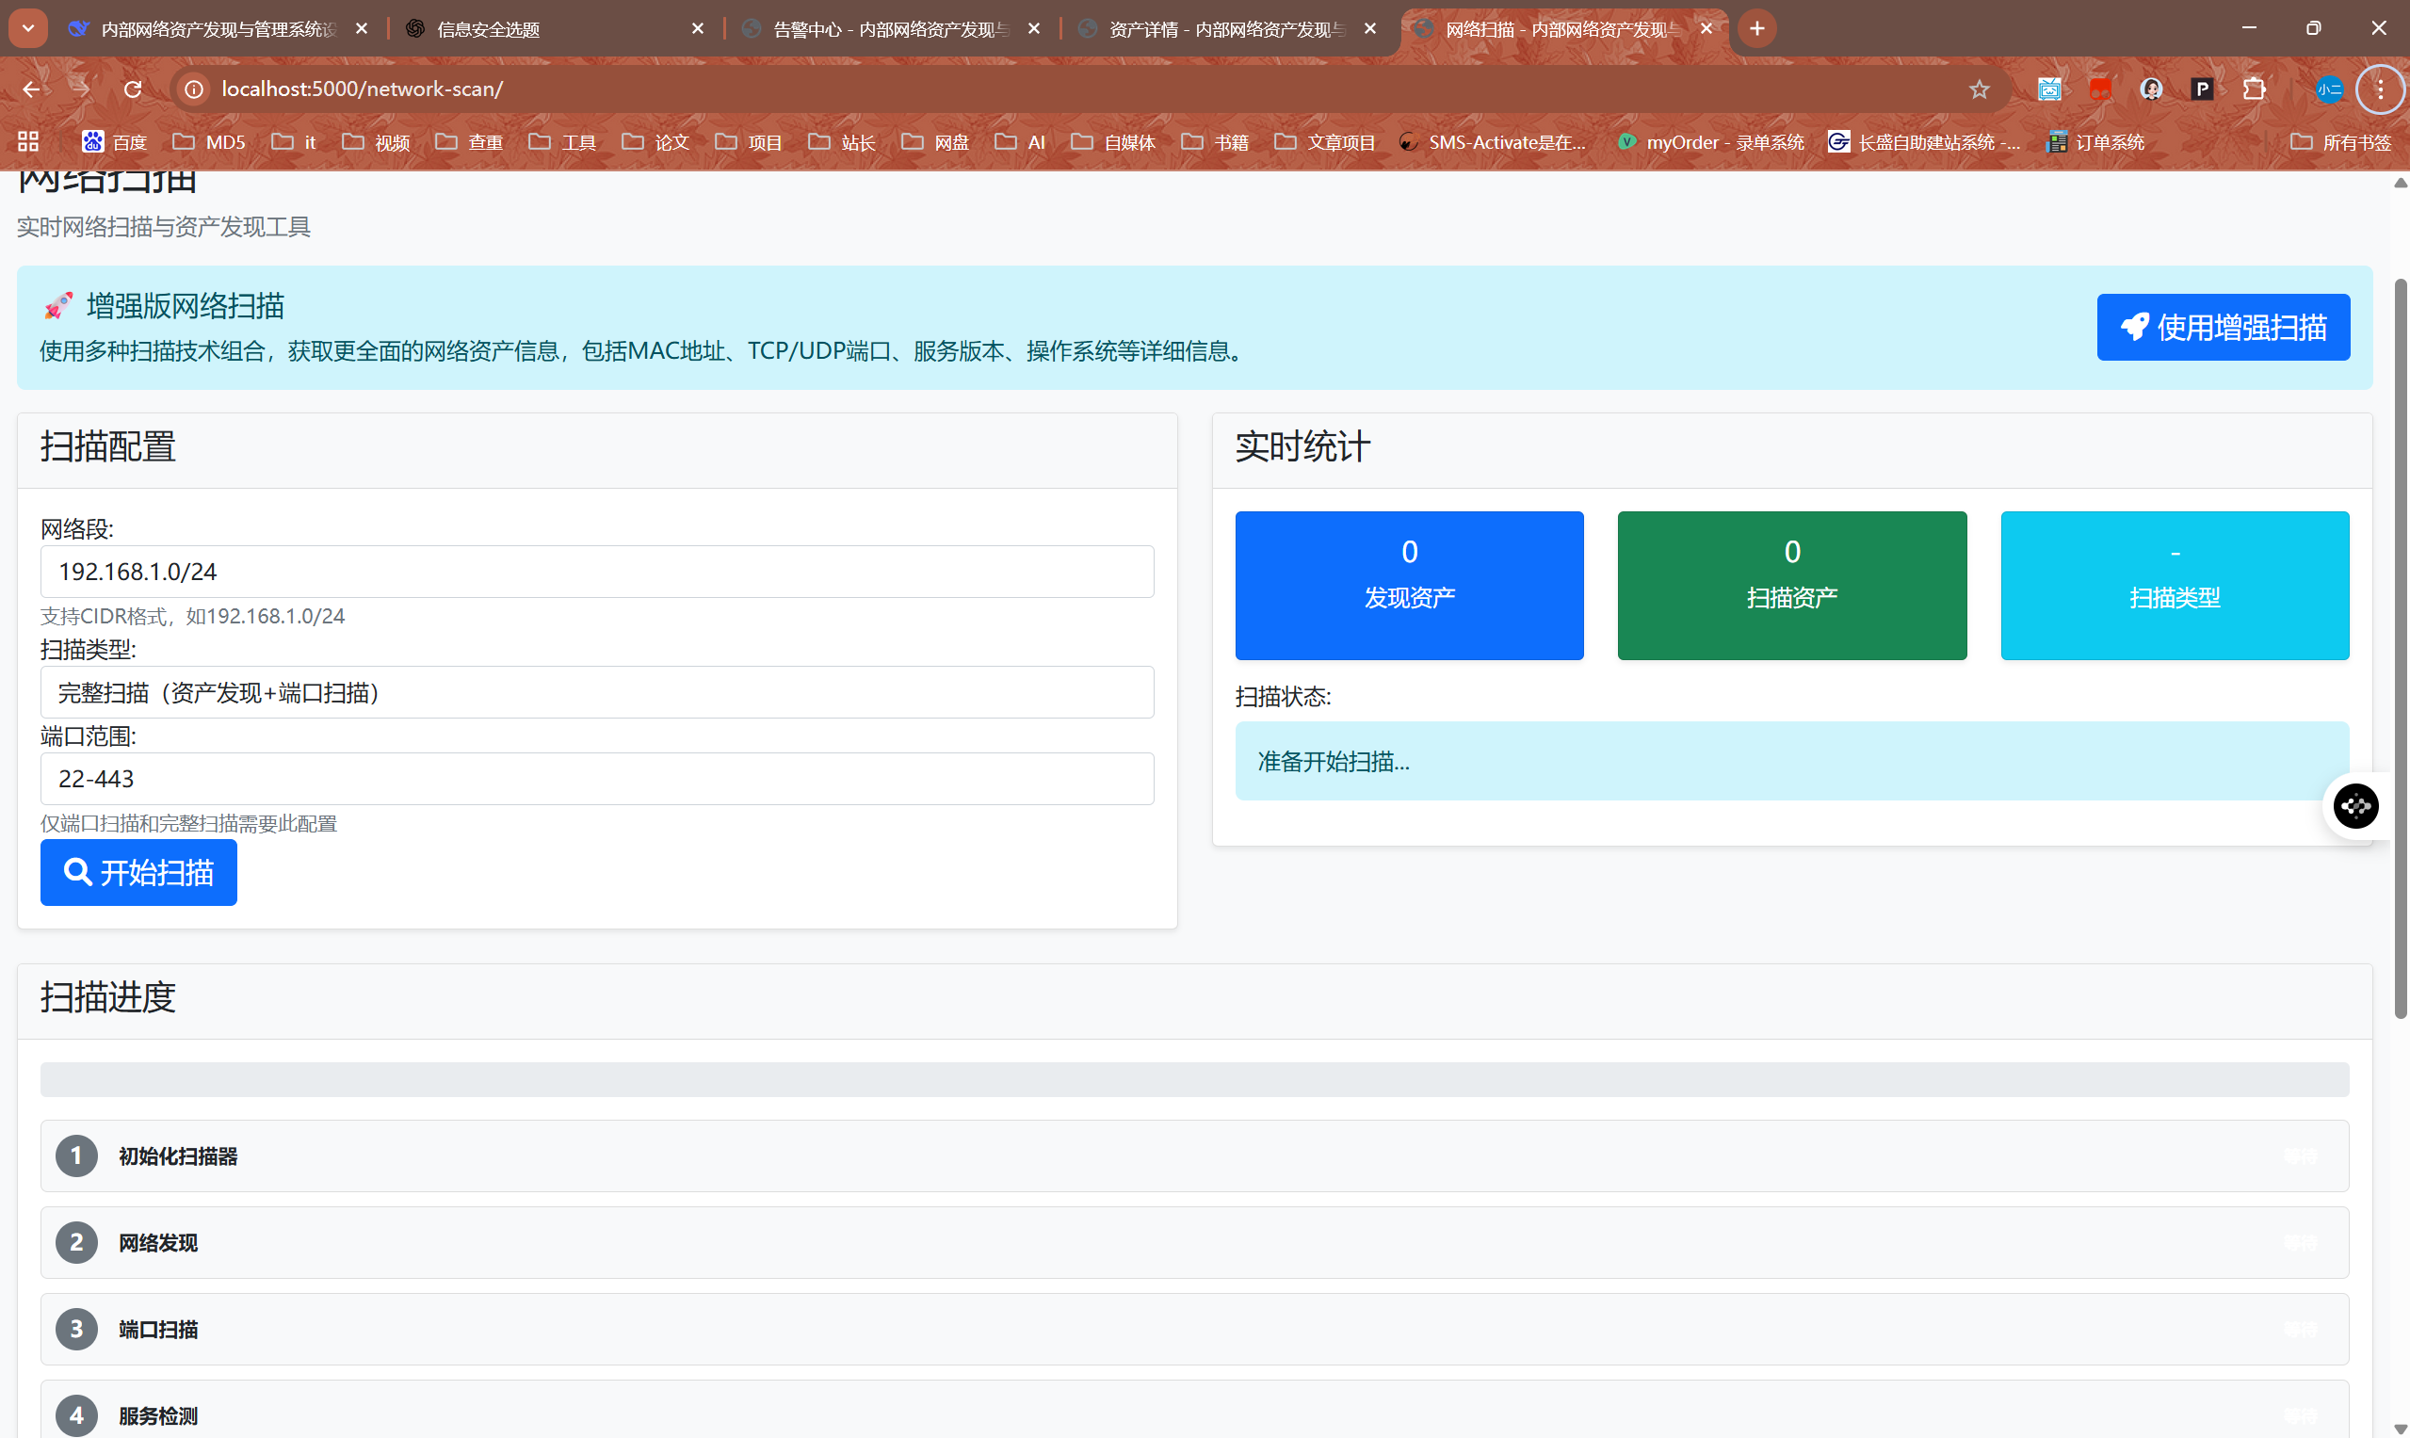Open a new browser tab
2410x1438 pixels.
tap(1756, 28)
